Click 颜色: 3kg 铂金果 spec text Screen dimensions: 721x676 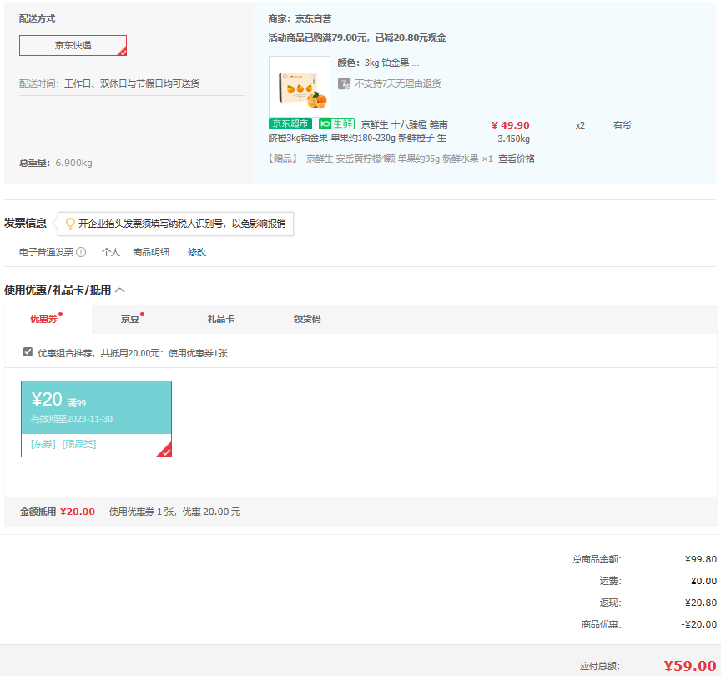click(378, 63)
